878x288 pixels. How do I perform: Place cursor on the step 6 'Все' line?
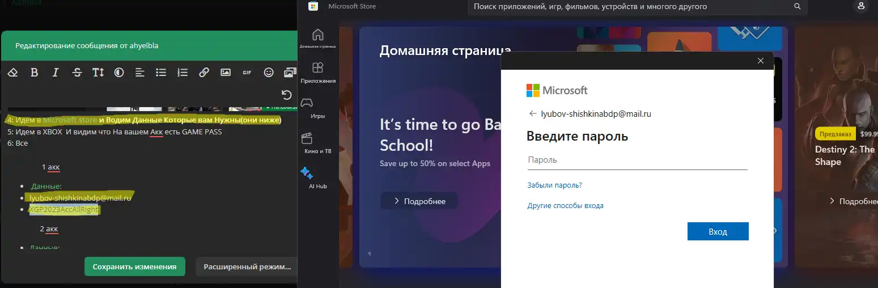[18, 143]
